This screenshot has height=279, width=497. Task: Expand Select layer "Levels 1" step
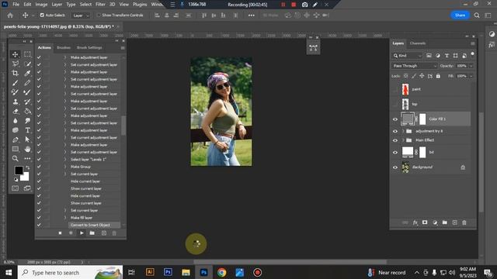pyautogui.click(x=65, y=160)
